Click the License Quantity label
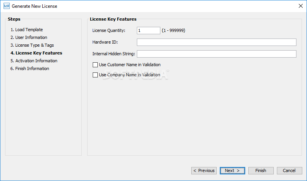307x181 pixels. [x=109, y=31]
